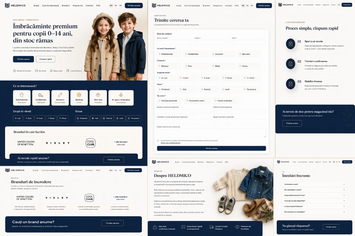Click the shirt icon on the Îmbrăcăminte tile
Viewport: 355px width, 236px height.
tap(22, 94)
